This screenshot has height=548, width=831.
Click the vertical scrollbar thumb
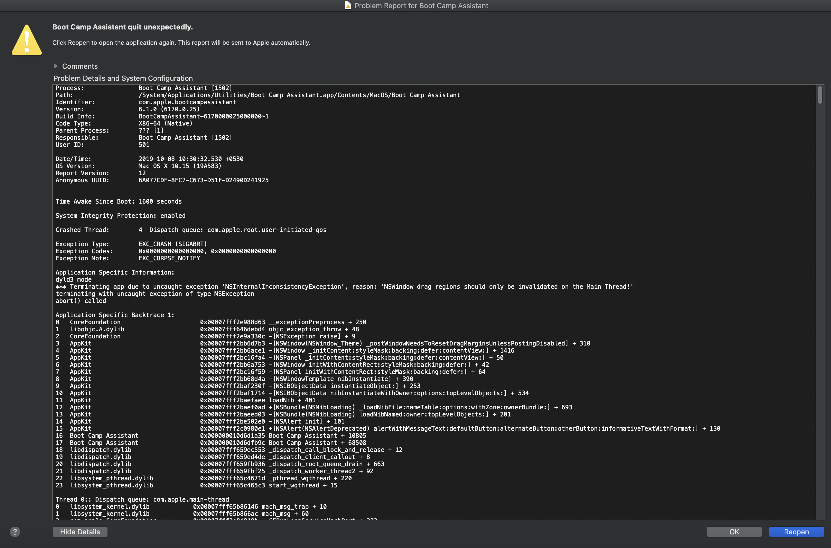pos(820,95)
